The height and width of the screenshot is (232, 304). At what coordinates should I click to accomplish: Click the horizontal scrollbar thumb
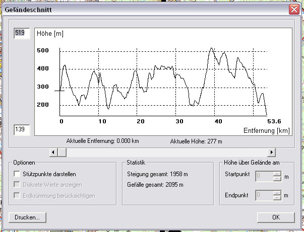(x=63, y=151)
